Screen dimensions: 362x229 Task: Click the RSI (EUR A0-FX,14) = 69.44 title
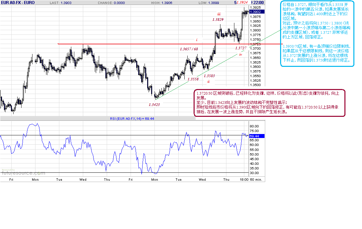click(x=132, y=119)
